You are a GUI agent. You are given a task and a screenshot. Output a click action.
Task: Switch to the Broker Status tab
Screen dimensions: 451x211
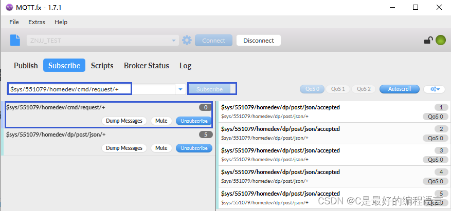(147, 65)
